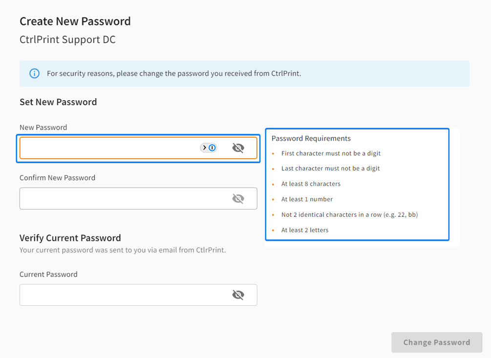Click the info icon in the security banner
Viewport: 491px width, 358px height.
pyautogui.click(x=34, y=73)
